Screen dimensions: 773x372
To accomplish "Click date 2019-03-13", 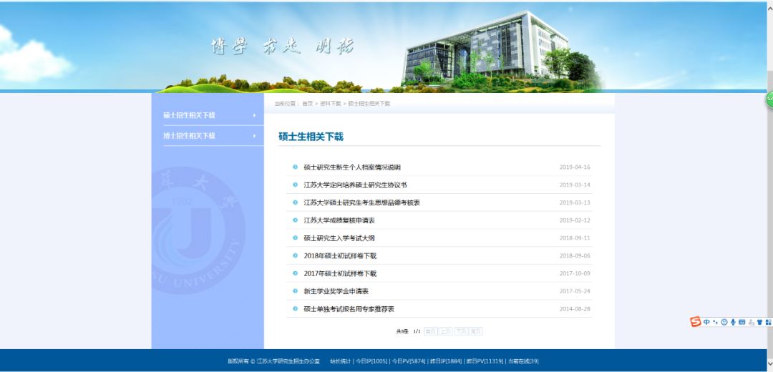I will [x=575, y=203].
